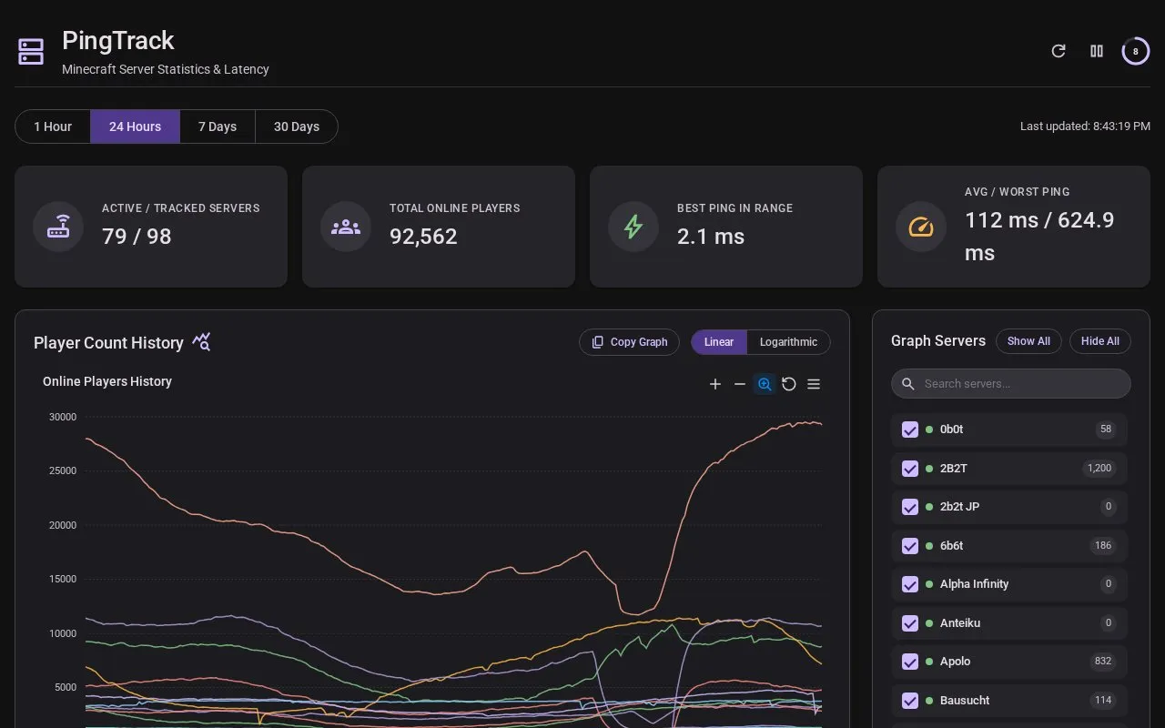
Task: Uncheck the Anteiku server checkbox
Action: [x=910, y=623]
